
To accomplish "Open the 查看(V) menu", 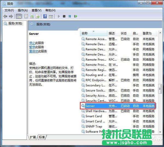I will pos(37,10).
